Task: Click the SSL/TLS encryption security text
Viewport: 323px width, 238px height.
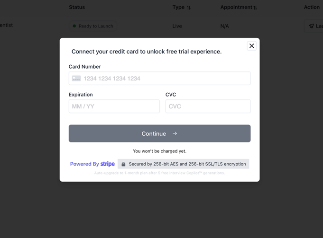Action: (x=187, y=164)
